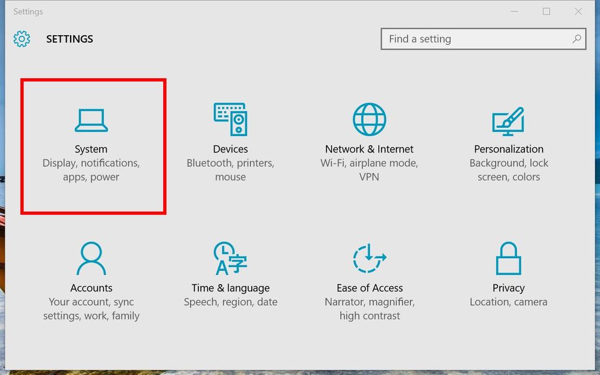The height and width of the screenshot is (375, 600).
Task: Click the Personalization paintbrush icon
Action: pyautogui.click(x=508, y=119)
